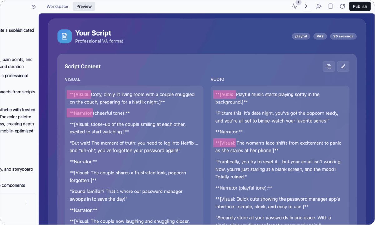Click the AUDIO column label

(217, 79)
